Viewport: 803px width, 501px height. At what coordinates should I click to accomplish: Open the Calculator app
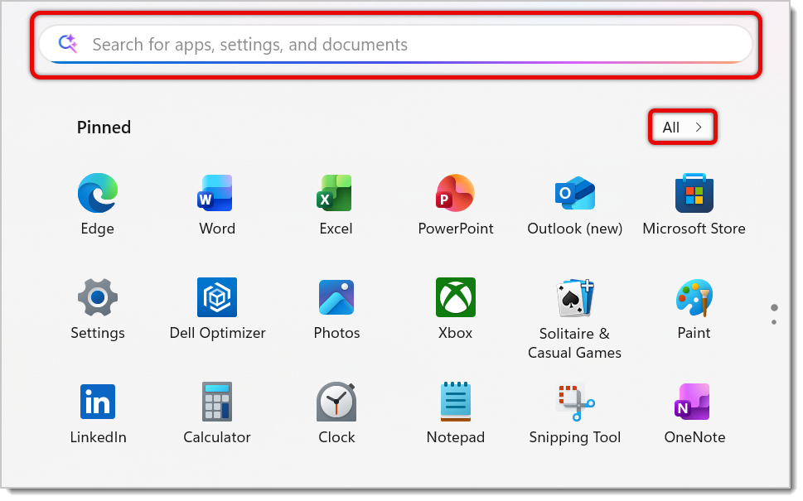pos(217,413)
